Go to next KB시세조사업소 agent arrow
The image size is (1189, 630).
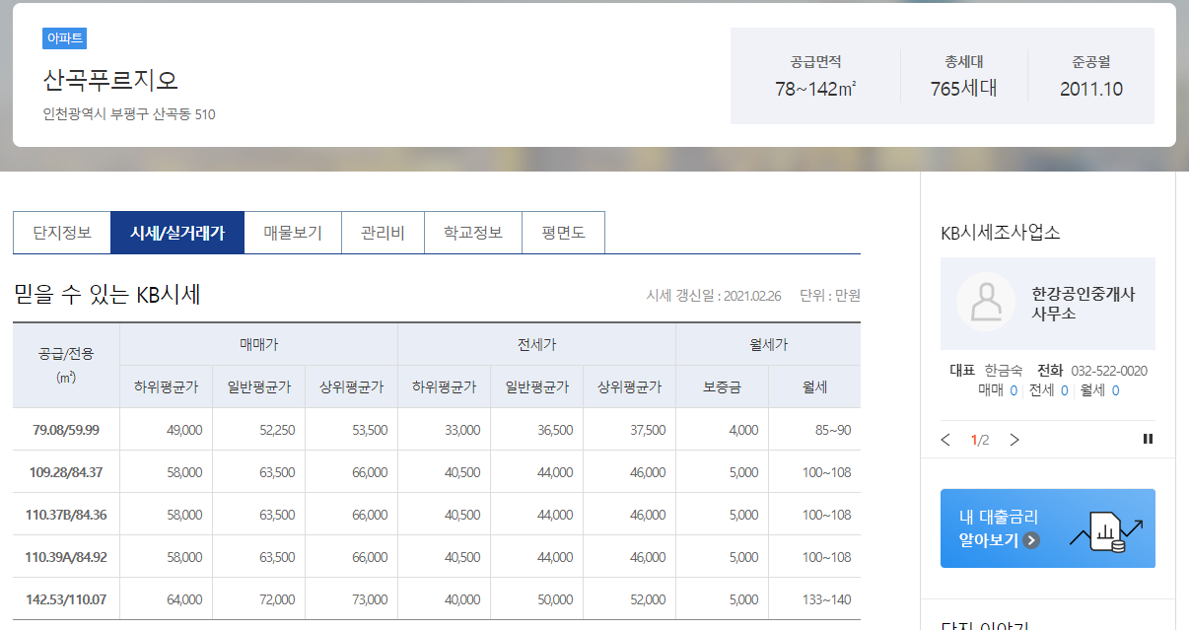1014,440
